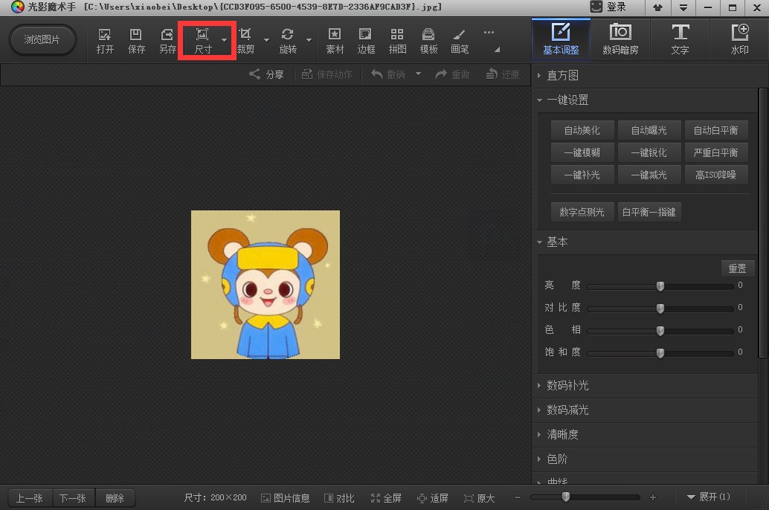Select the Crop (裁剪) tool
The image size is (769, 510).
245,40
